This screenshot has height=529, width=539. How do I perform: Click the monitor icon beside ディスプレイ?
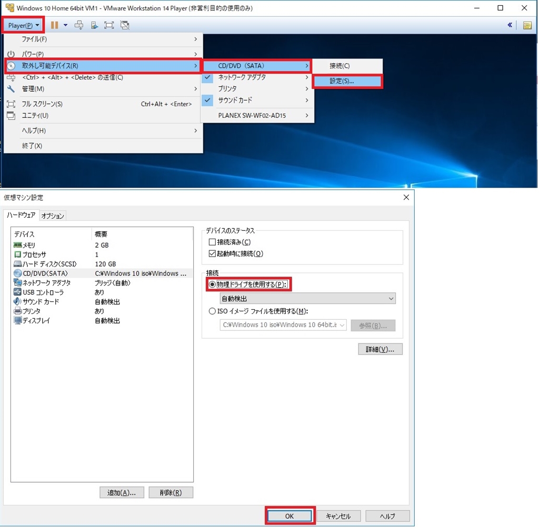coord(17,320)
